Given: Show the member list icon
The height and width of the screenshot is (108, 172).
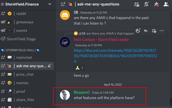Looking at the screenshot, I should click(x=166, y=4).
